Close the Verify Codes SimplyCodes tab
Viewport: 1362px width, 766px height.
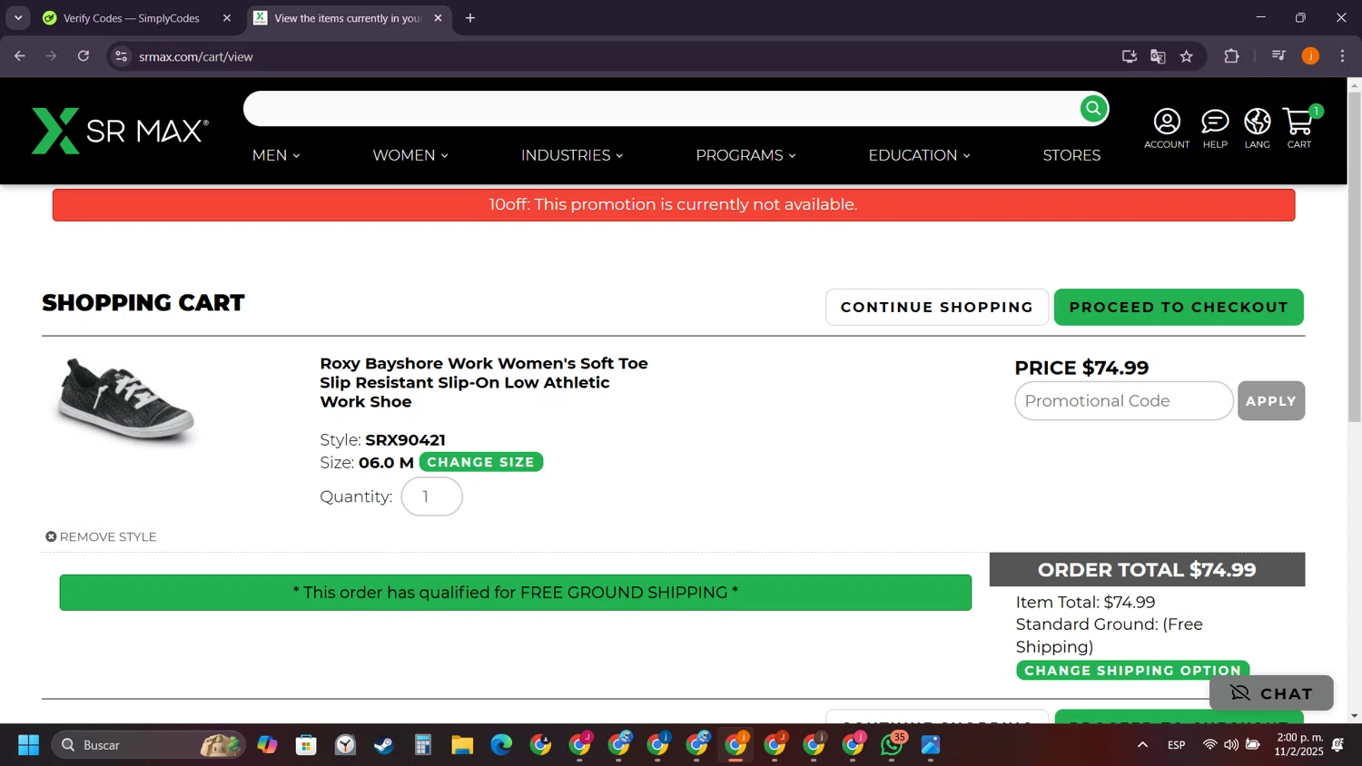(x=227, y=18)
